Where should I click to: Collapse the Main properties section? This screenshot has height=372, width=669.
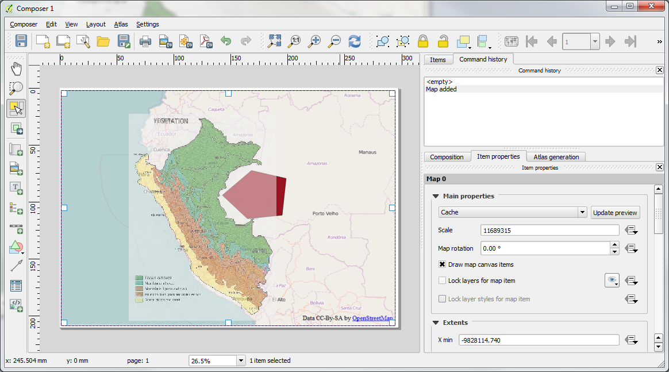(436, 196)
